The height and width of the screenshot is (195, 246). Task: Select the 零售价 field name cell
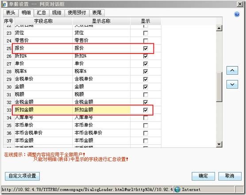tap(43, 41)
